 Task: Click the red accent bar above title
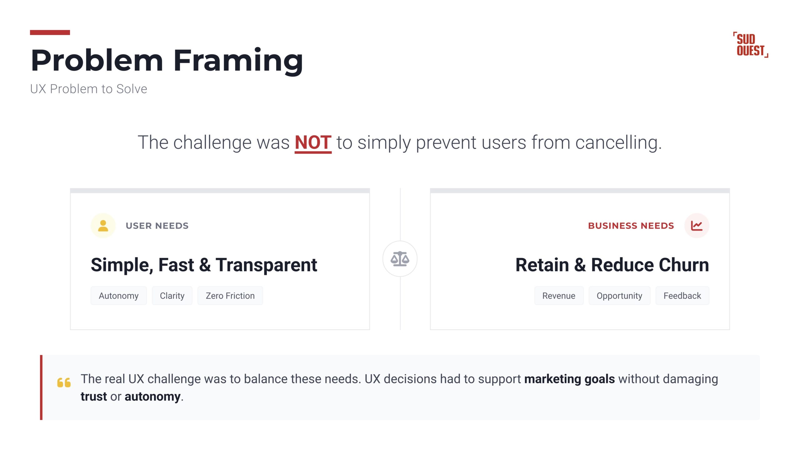point(50,32)
